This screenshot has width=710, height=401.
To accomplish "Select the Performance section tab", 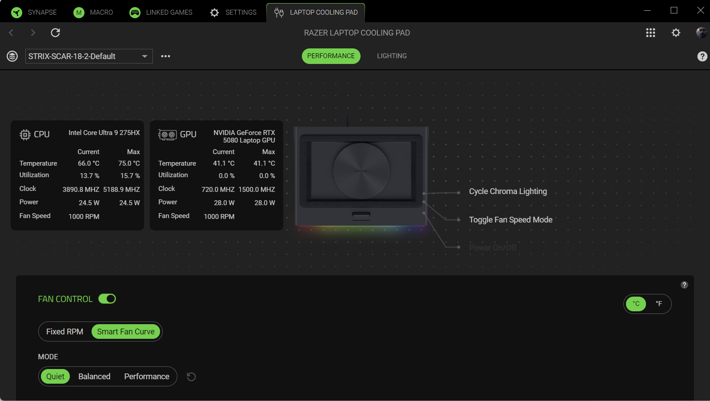I will pos(331,56).
